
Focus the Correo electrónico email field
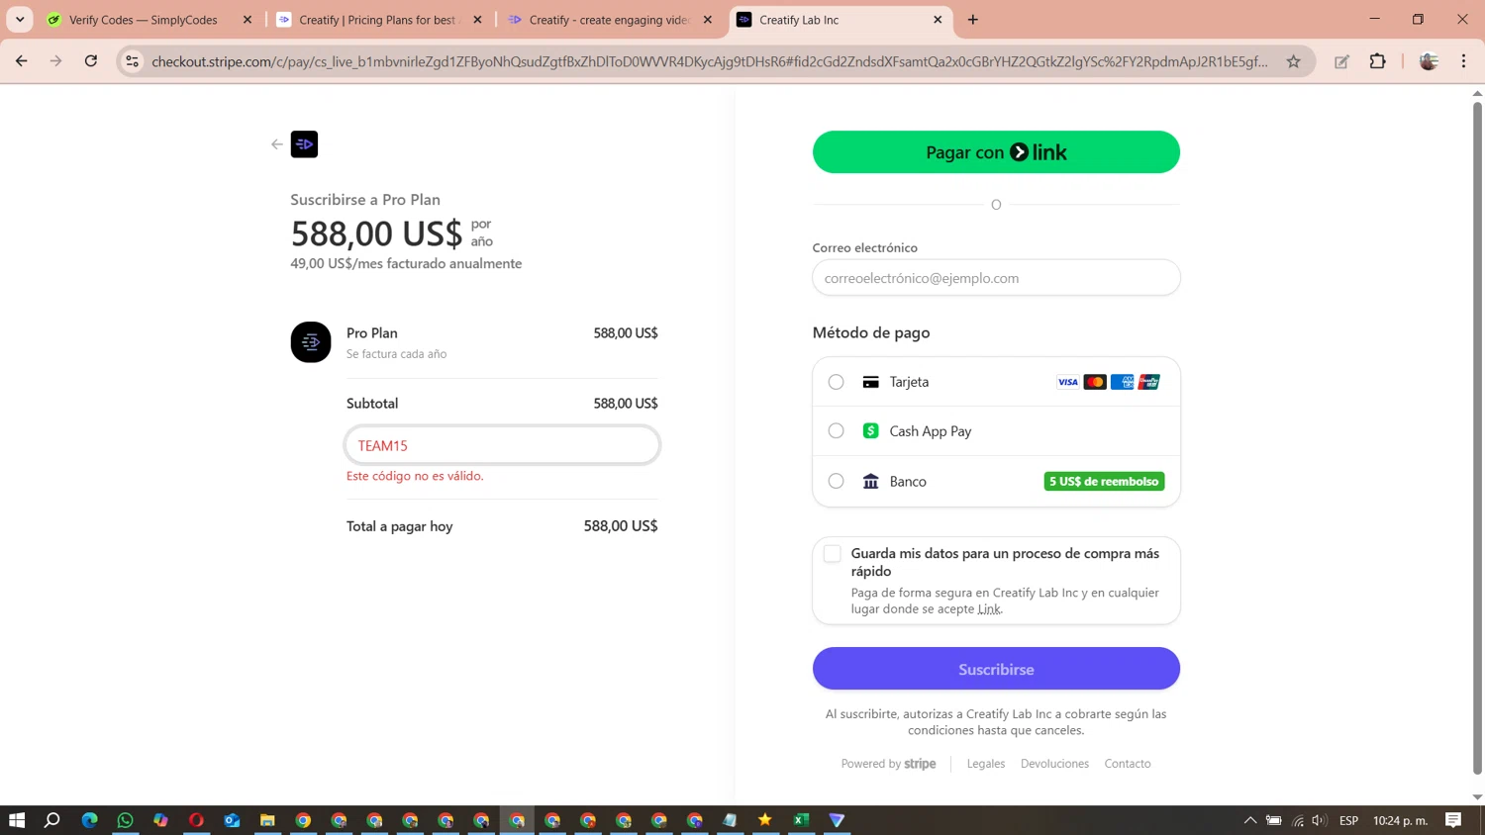pos(996,278)
